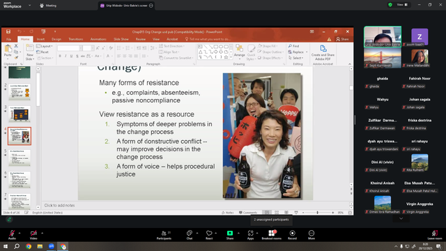Screen dimensions: 446x251
Task: Adjust the PowerPoint zoom slider
Action: 318,213
